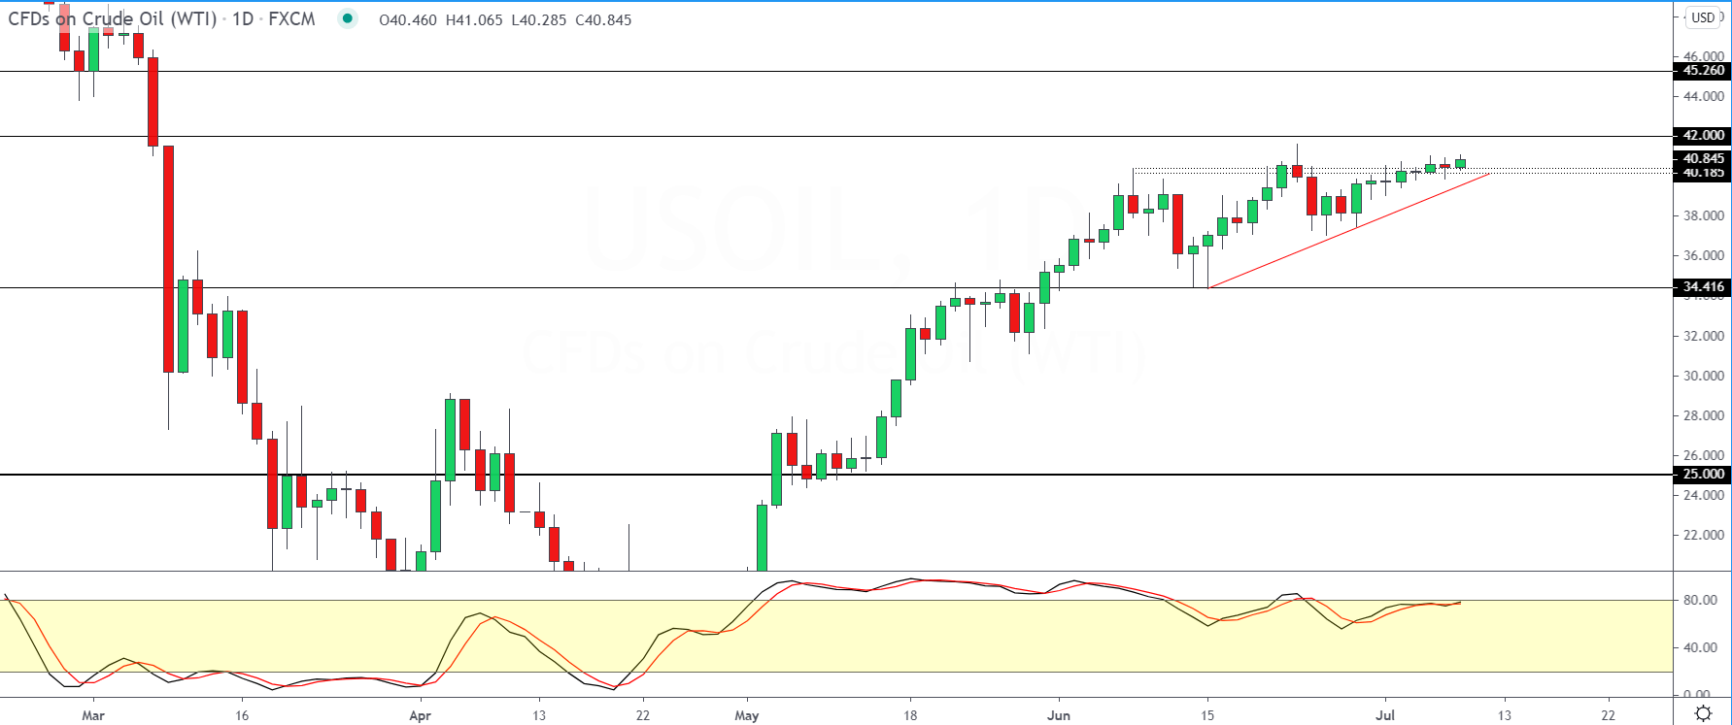This screenshot has width=1732, height=725.
Task: Click the CFDs on Crude Oil (WTI) symbol title
Action: (113, 18)
